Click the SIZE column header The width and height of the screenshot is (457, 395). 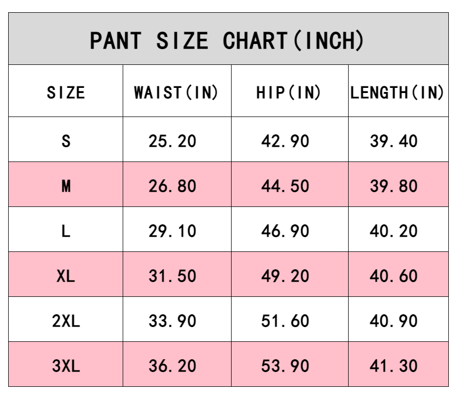66,92
